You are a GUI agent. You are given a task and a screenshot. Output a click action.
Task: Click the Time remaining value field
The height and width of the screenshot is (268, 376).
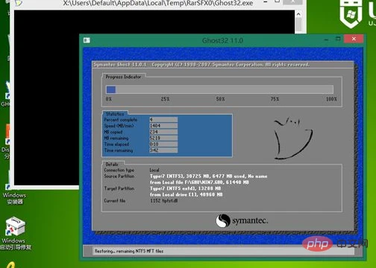pyautogui.click(x=163, y=150)
